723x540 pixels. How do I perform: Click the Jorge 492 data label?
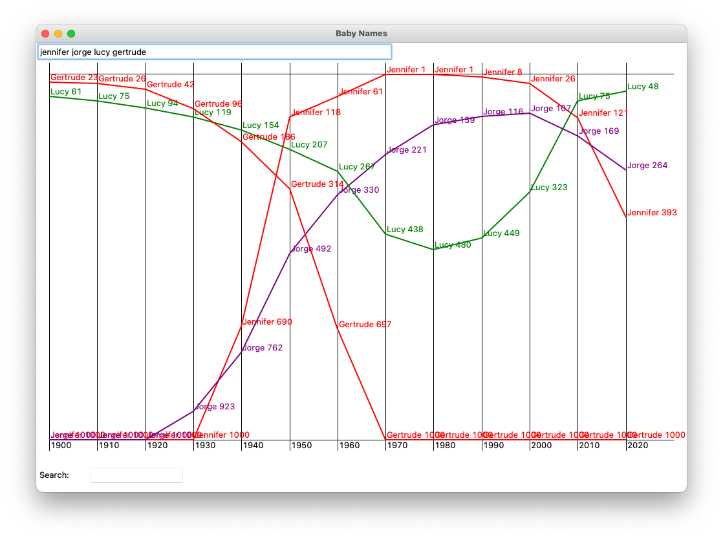(311, 249)
